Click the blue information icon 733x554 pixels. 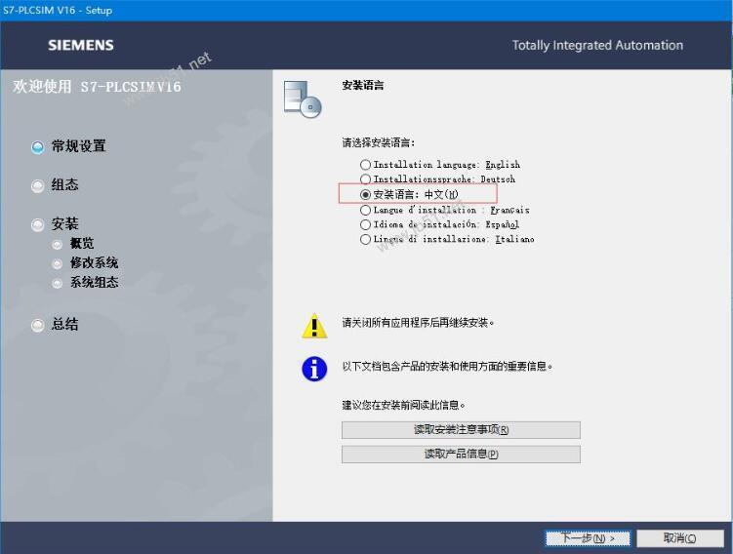click(314, 369)
